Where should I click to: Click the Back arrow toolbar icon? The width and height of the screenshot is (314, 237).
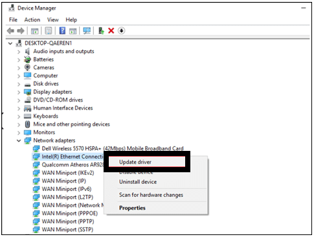point(10,31)
